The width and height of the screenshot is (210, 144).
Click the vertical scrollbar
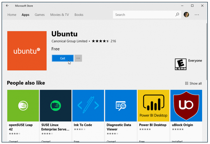click(x=207, y=52)
